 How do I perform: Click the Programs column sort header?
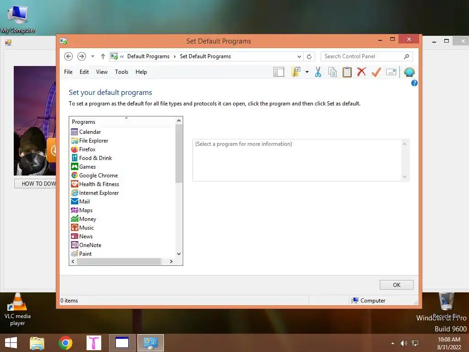(x=122, y=122)
